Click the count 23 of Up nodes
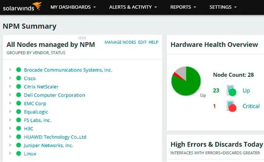Viewport: 264px width, 162px height. [216, 91]
